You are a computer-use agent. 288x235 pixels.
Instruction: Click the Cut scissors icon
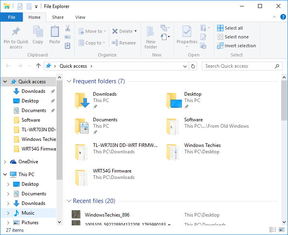68,28
